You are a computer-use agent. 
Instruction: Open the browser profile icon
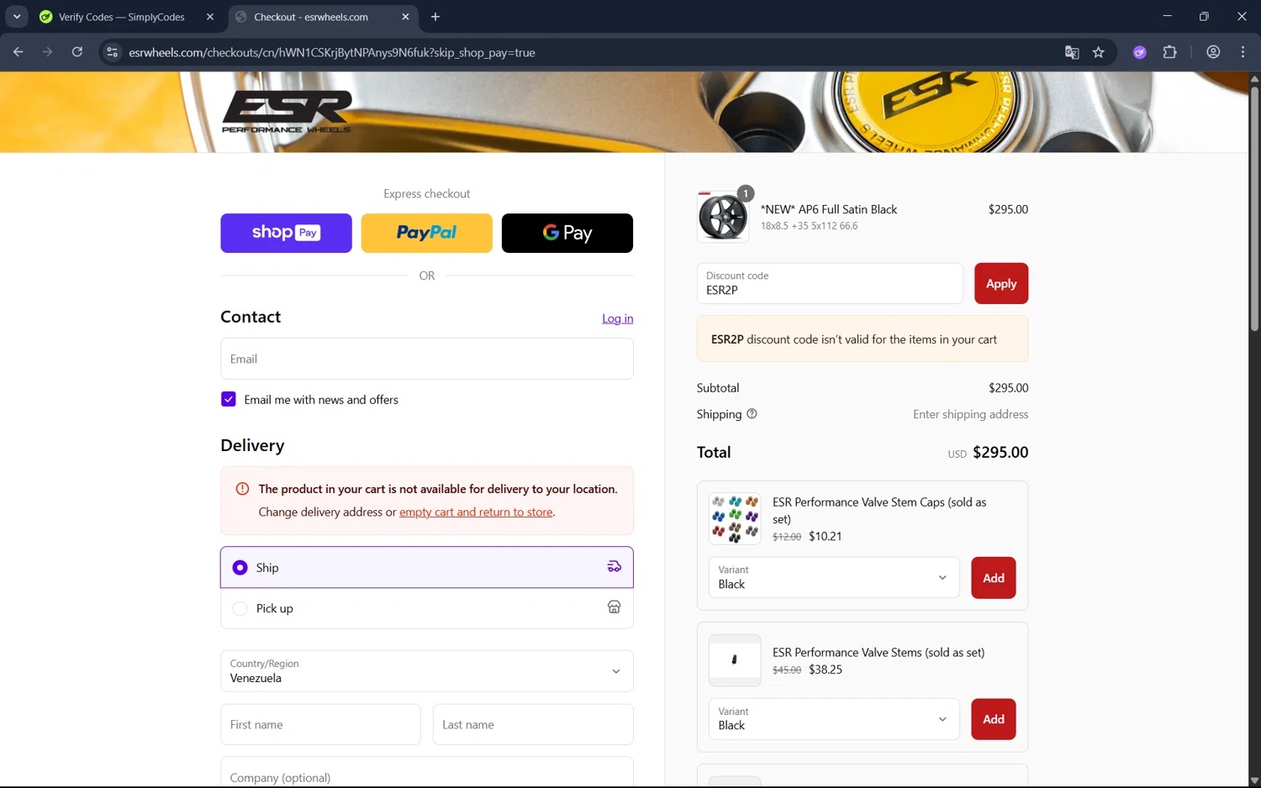coord(1213,52)
